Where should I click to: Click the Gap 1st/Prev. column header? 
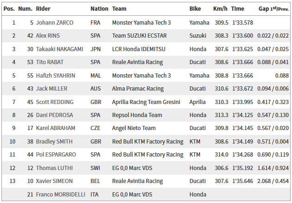[273, 9]
